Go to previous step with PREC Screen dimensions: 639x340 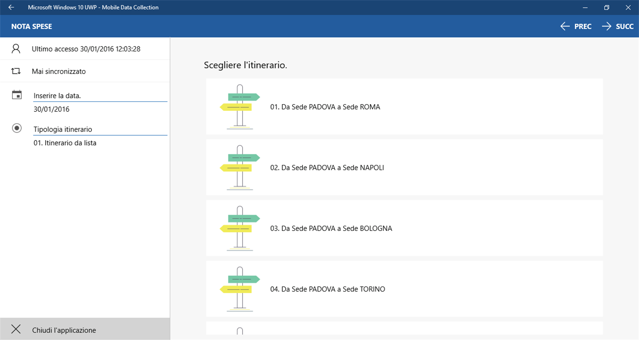[576, 27]
